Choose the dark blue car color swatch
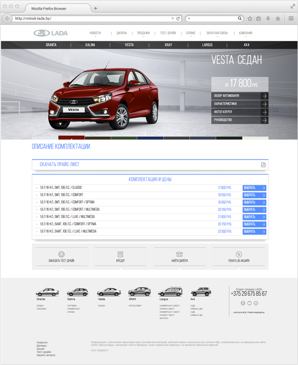 pyautogui.click(x=150, y=138)
